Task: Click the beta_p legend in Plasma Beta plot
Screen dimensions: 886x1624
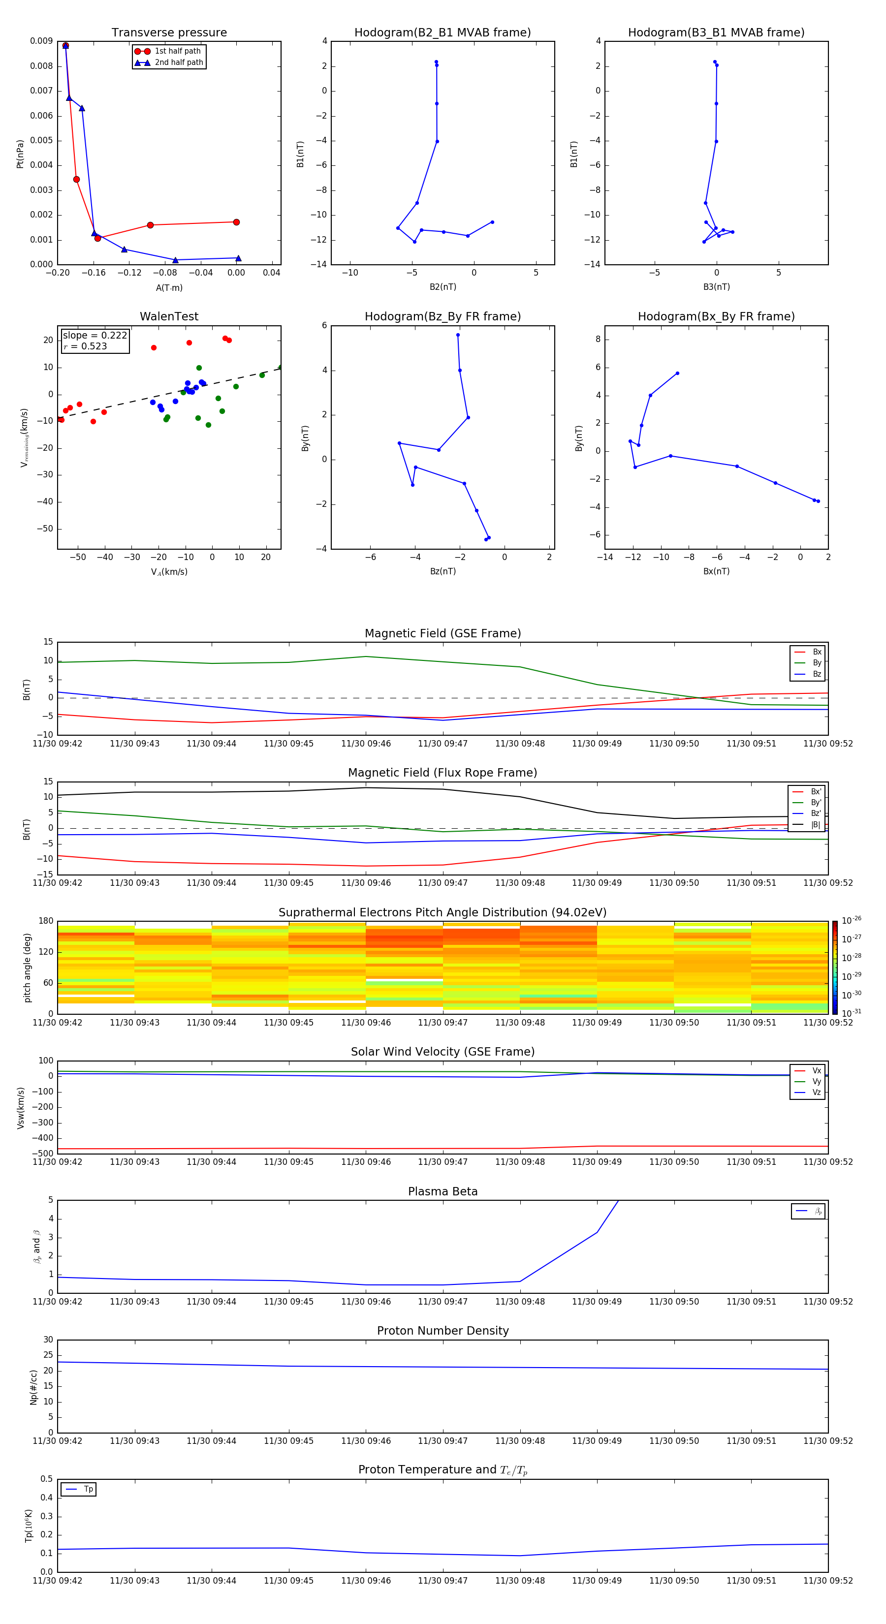Action: tap(808, 1211)
